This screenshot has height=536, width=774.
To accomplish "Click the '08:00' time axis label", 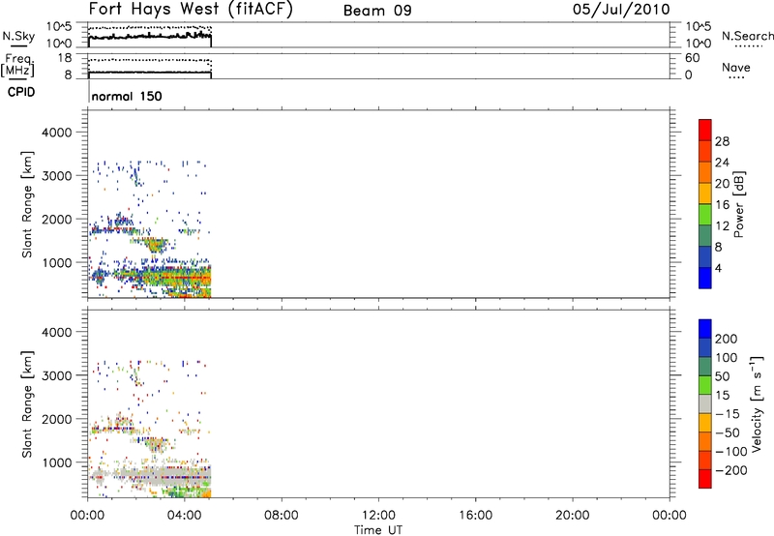I will pos(282,516).
